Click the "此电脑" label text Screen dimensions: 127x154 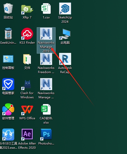click(65, 43)
